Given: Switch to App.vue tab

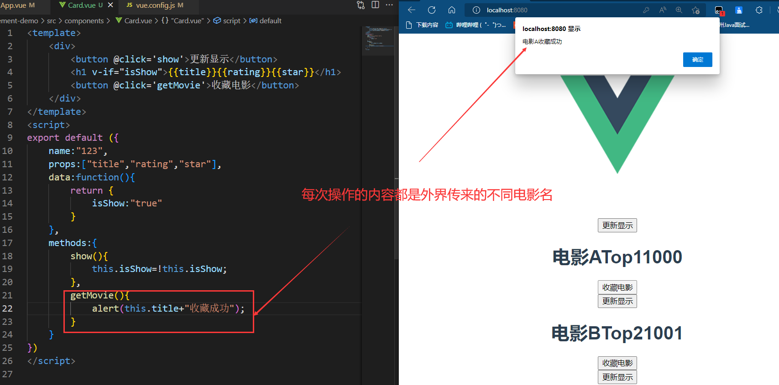Looking at the screenshot, I should [x=17, y=5].
